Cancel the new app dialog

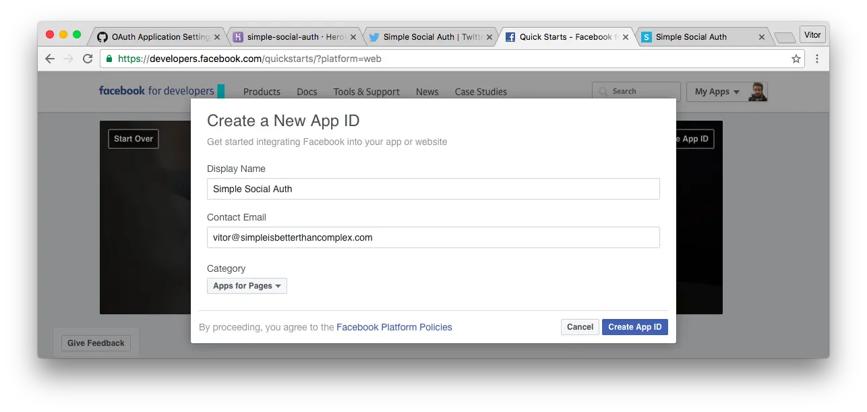point(579,327)
